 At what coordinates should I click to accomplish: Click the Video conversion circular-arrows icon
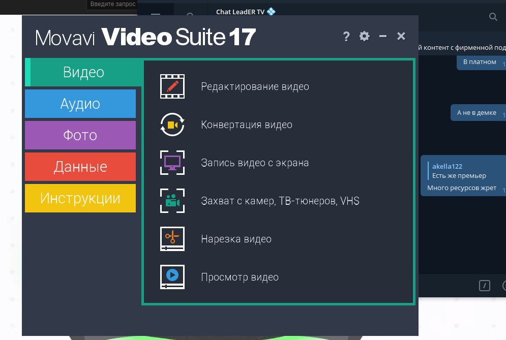click(x=172, y=125)
